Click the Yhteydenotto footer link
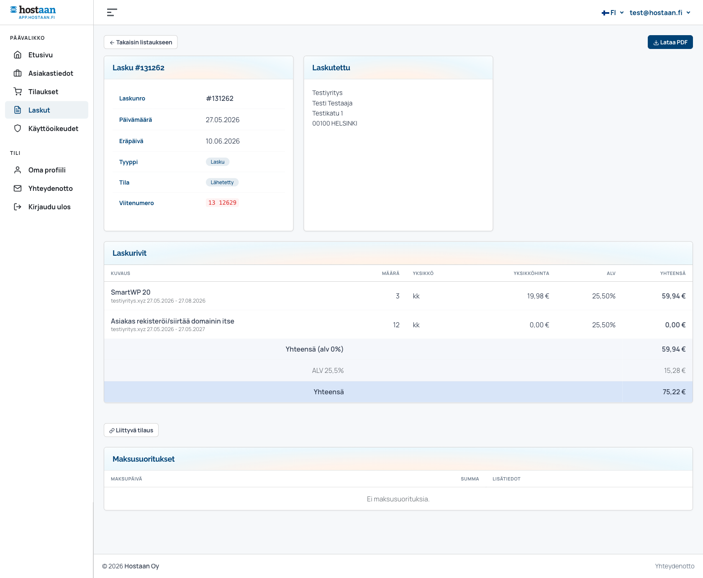Image resolution: width=703 pixels, height=578 pixels. pyautogui.click(x=675, y=566)
